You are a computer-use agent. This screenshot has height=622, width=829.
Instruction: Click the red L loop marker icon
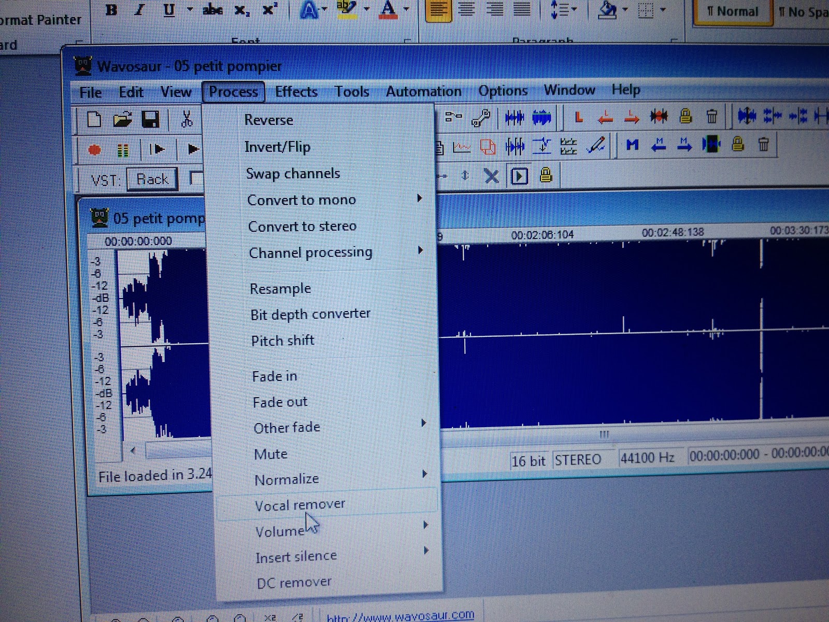point(579,118)
